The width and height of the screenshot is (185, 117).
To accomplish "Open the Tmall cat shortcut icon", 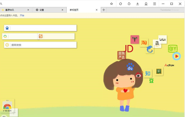I will click(x=135, y=40).
